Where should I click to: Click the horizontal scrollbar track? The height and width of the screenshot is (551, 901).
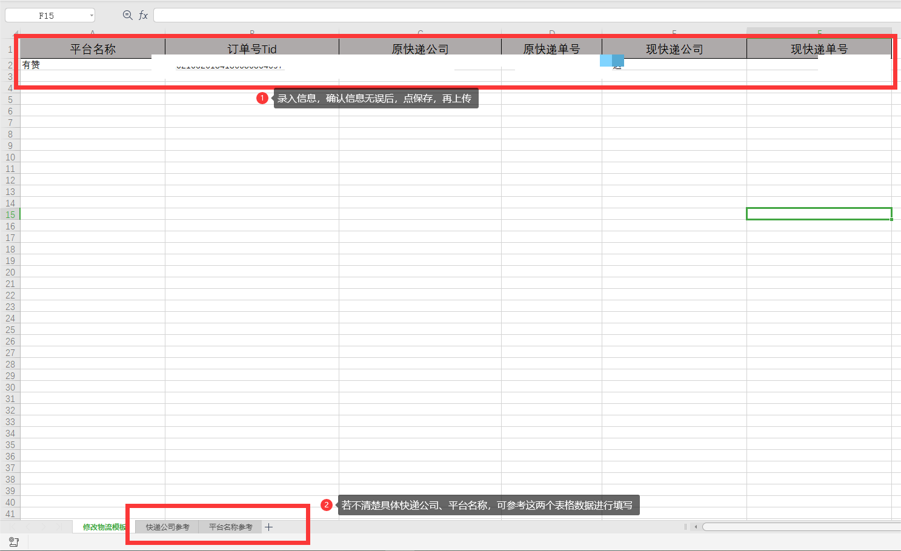pyautogui.click(x=801, y=527)
